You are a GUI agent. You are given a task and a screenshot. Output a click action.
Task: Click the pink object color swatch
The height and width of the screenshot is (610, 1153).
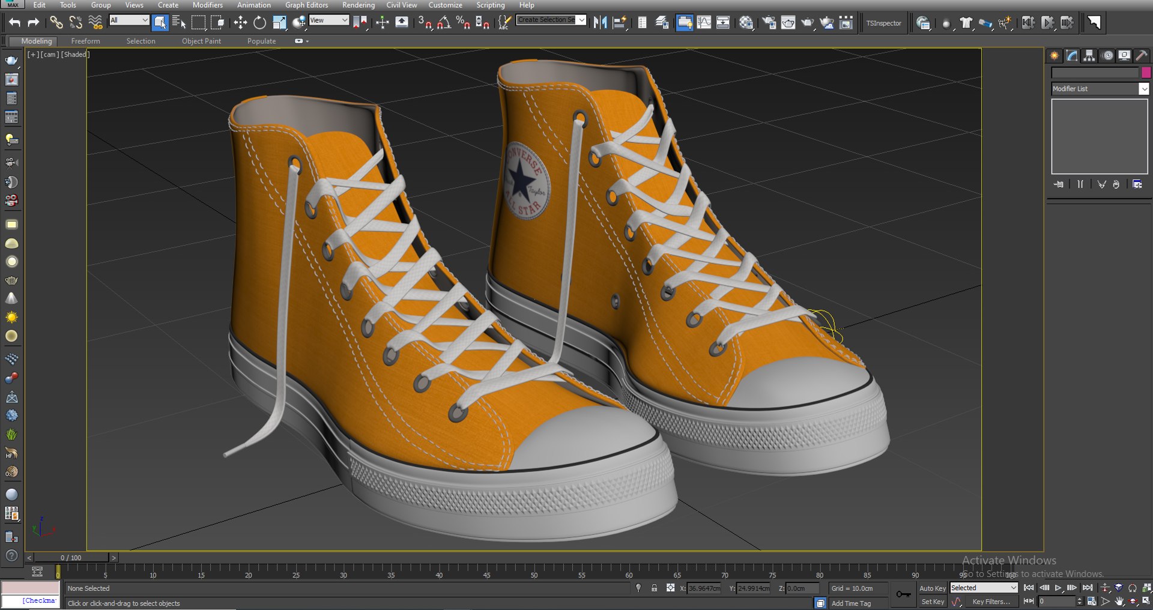coord(1146,73)
